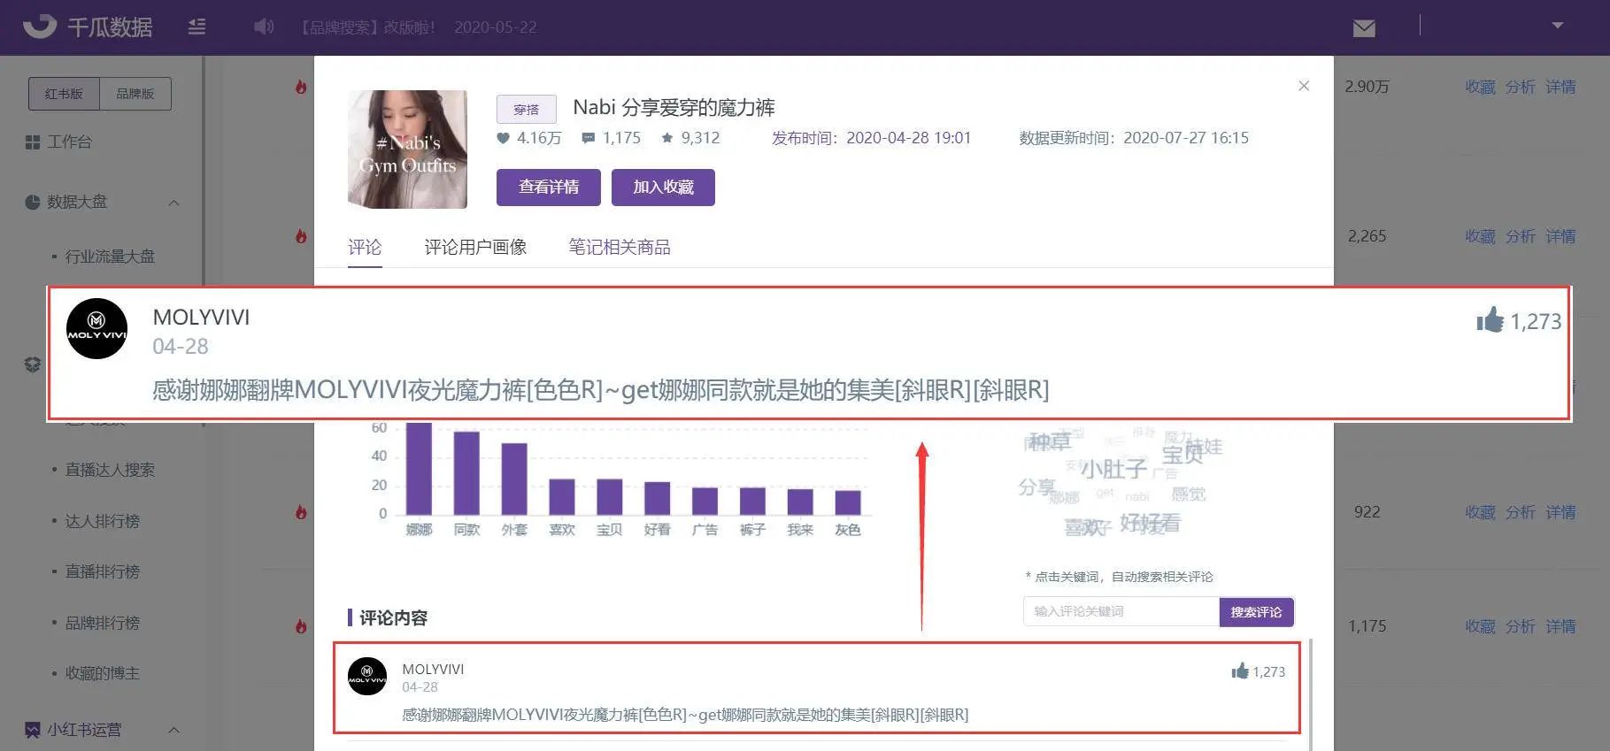Screen dimensions: 1610x751
Task: Click the 千瓜数据 logo
Action: click(87, 27)
